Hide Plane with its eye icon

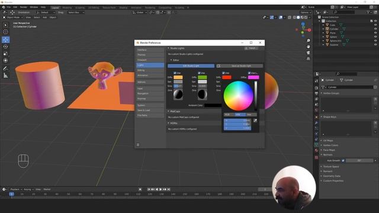[x=375, y=33]
